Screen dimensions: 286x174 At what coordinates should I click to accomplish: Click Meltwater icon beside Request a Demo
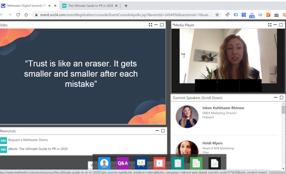point(3,140)
